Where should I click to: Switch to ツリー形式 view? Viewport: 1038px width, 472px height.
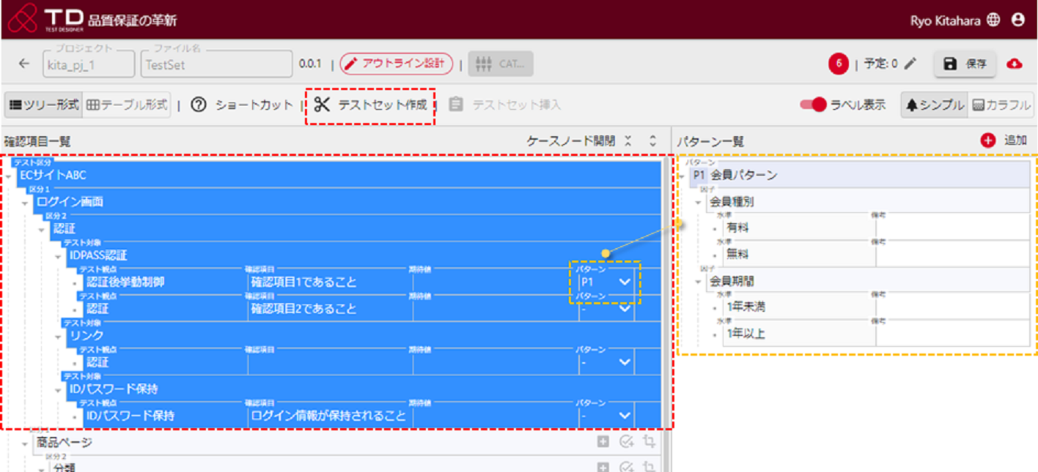click(x=43, y=105)
